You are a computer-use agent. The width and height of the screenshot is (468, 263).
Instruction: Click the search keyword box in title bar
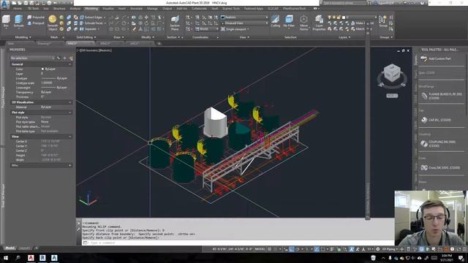click(344, 3)
